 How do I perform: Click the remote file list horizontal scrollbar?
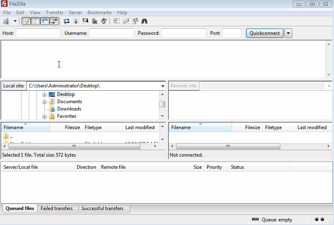(x=228, y=146)
